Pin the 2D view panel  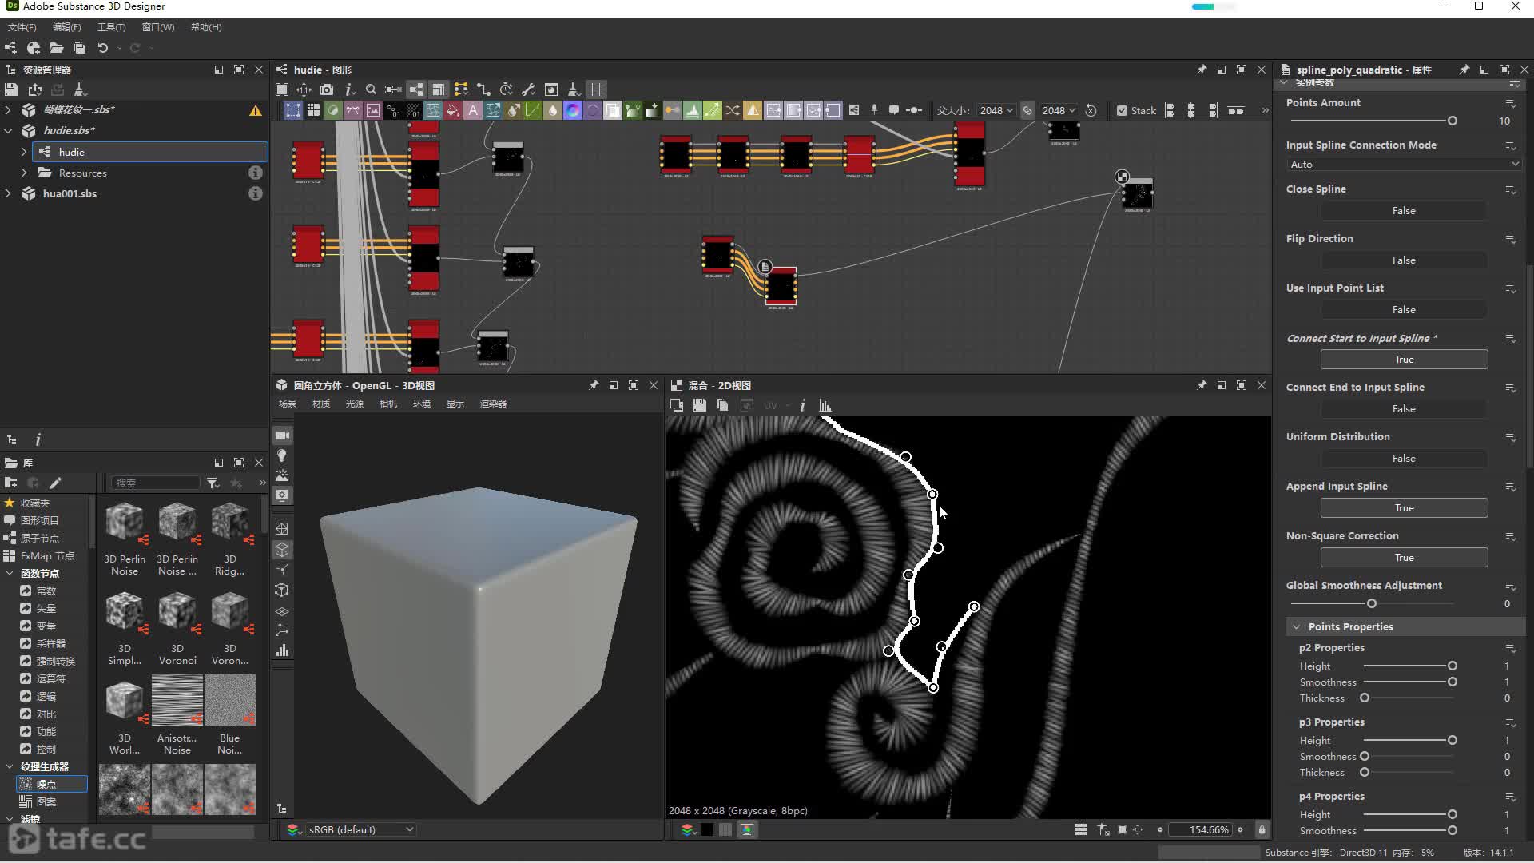[1201, 385]
